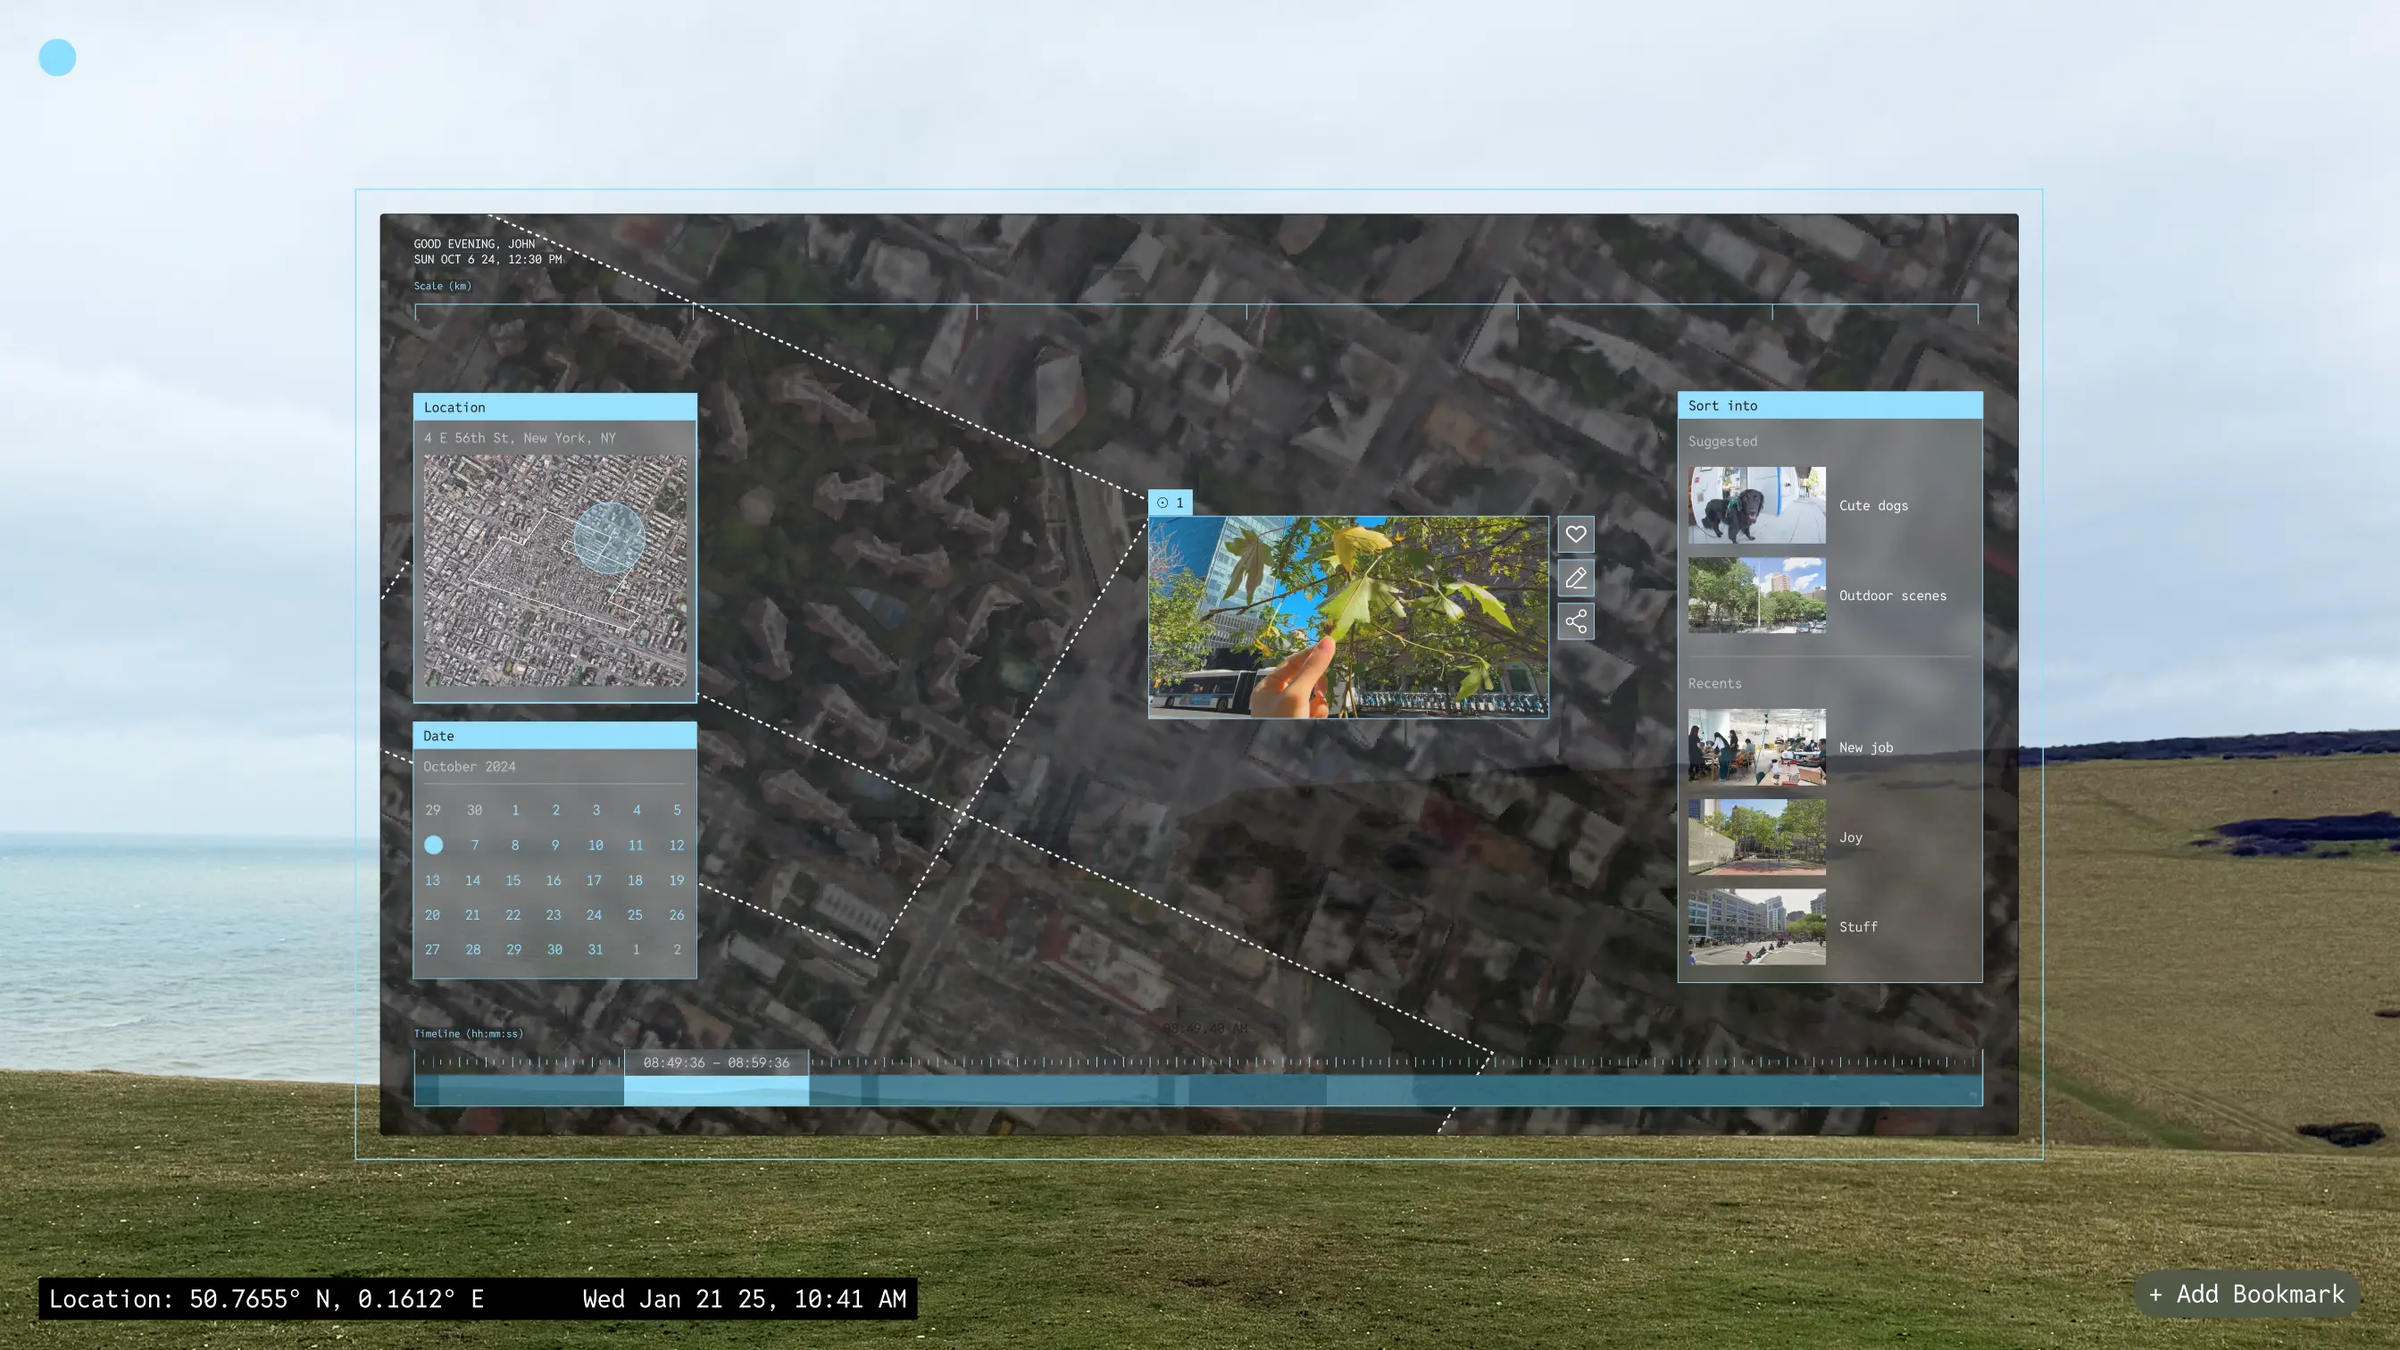Click the heart favorite icon
Viewport: 2400px width, 1350px height.
[x=1576, y=535]
